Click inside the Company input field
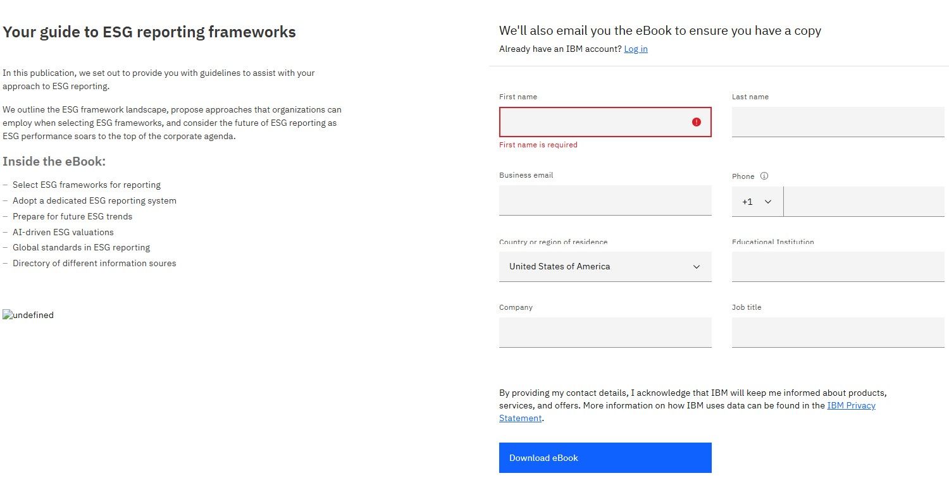This screenshot has width=949, height=490. tap(605, 333)
